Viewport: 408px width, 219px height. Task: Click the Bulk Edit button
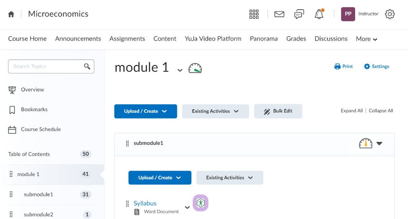(278, 111)
